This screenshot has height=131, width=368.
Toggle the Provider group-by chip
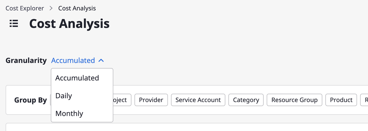point(151,100)
